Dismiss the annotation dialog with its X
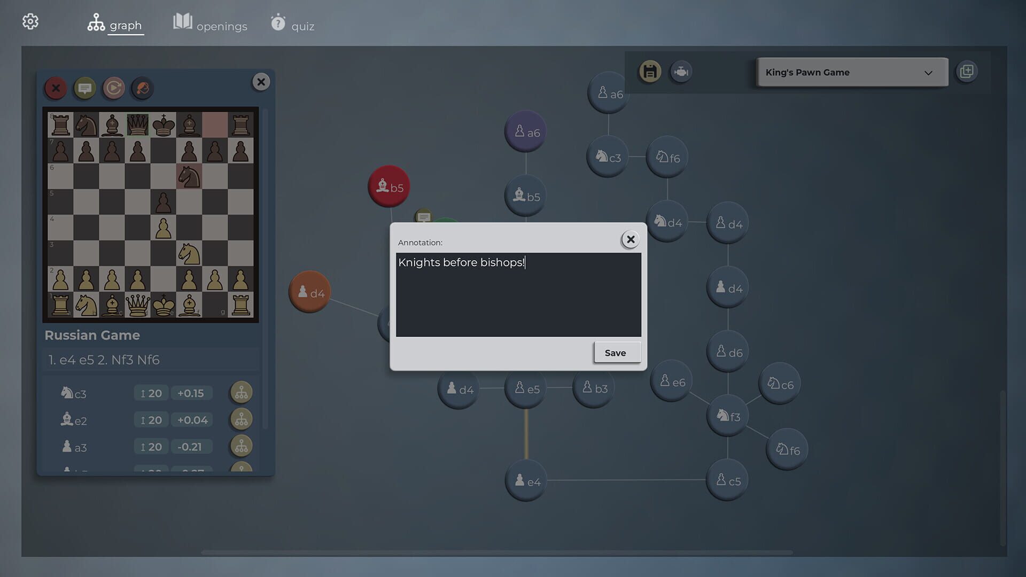The height and width of the screenshot is (577, 1026). click(x=631, y=239)
